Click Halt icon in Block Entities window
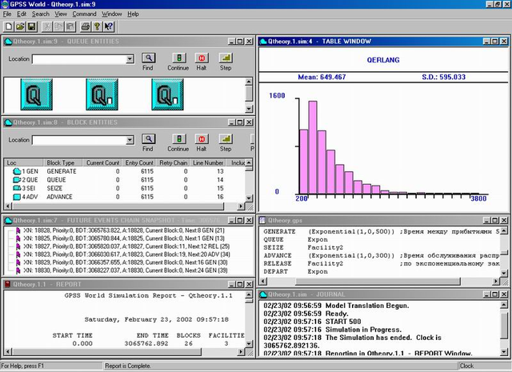The height and width of the screenshot is (372, 512). tap(202, 139)
